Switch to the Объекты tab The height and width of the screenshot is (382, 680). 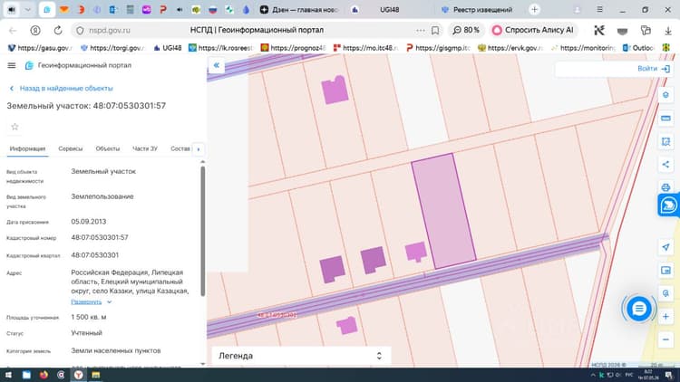click(108, 148)
